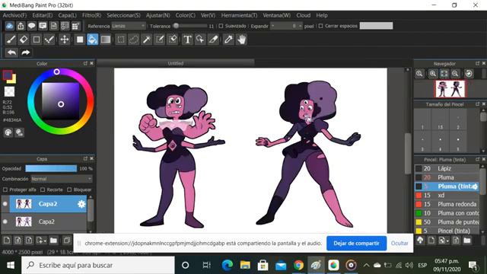487x274 pixels.
Task: Redo the last undone action
Action: coord(25,53)
